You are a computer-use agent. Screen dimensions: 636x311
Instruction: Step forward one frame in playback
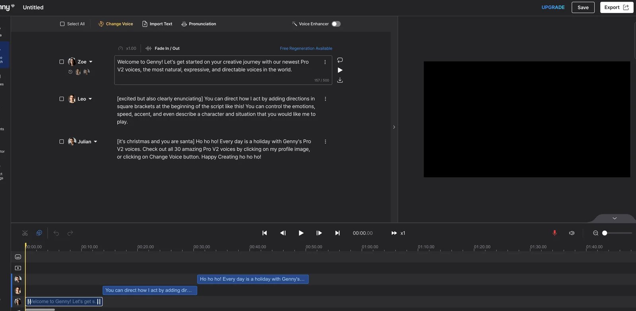(319, 233)
